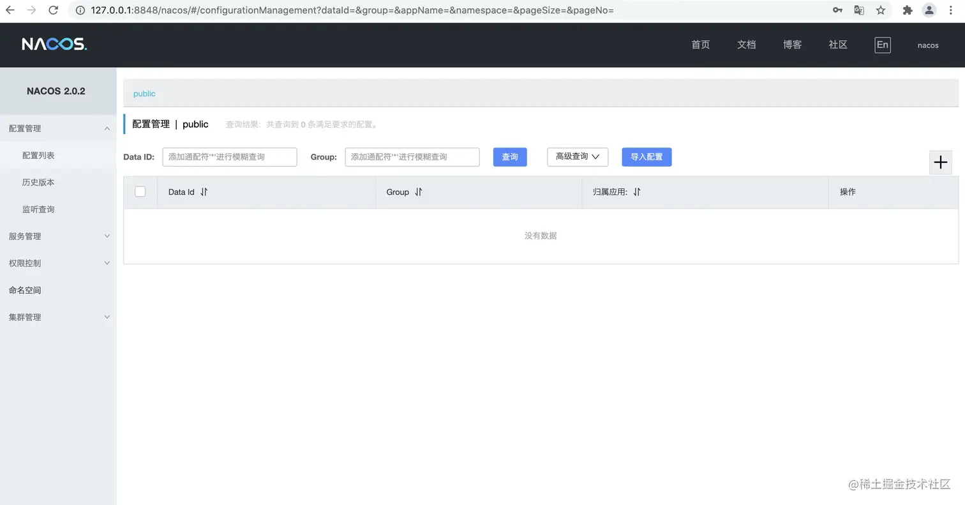965x505 pixels.
Task: Open the Chrome three-dot menu
Action: tap(951, 10)
